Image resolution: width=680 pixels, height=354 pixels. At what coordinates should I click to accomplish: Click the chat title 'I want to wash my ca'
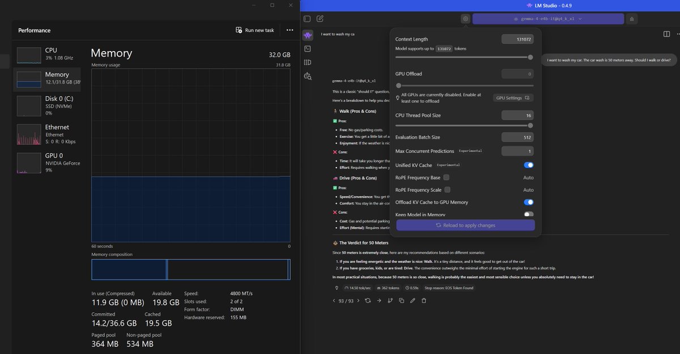coord(338,34)
